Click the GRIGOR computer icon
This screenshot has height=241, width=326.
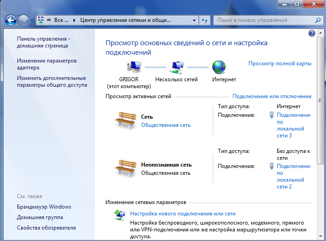(135, 67)
